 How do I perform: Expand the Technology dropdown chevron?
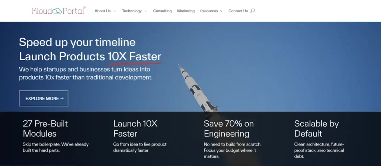pos(146,11)
